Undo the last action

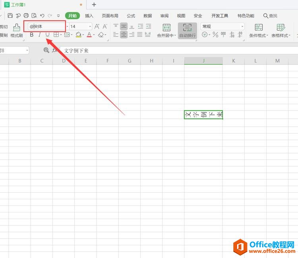(42, 15)
